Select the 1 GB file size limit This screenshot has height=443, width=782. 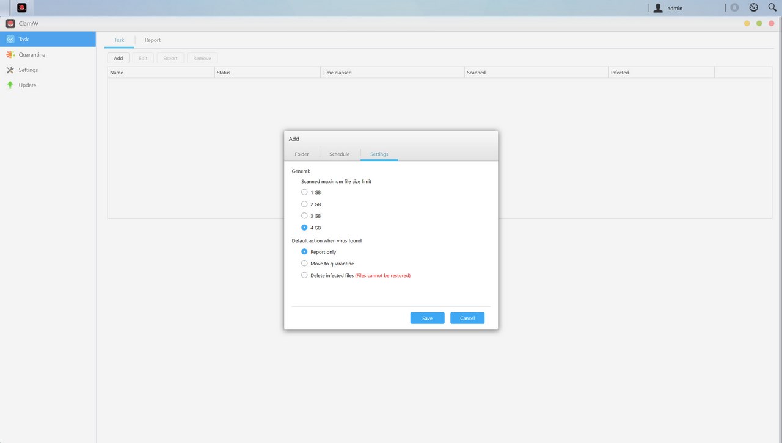304,192
